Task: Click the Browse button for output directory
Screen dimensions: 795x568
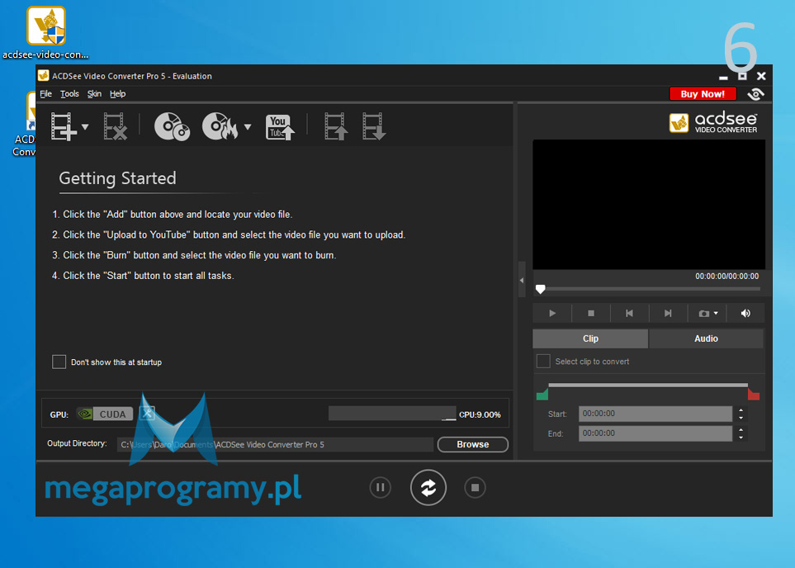Action: tap(472, 444)
